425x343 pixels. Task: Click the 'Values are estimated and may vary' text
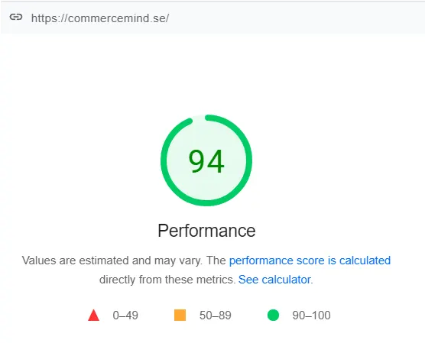coord(112,260)
